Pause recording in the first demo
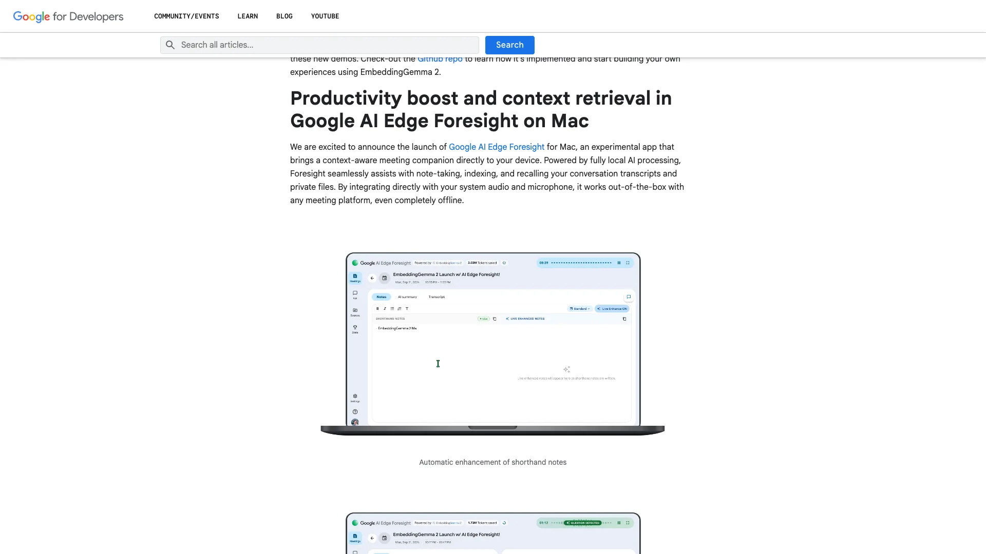The image size is (986, 554). tap(619, 263)
